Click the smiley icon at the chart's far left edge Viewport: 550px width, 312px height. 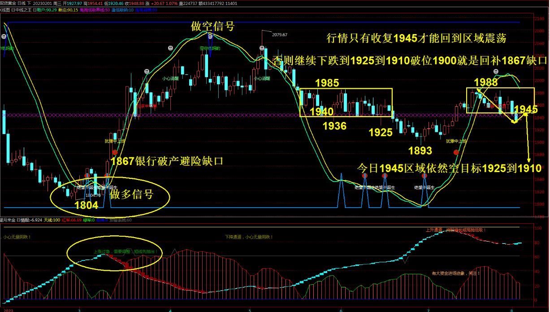click(x=4, y=36)
